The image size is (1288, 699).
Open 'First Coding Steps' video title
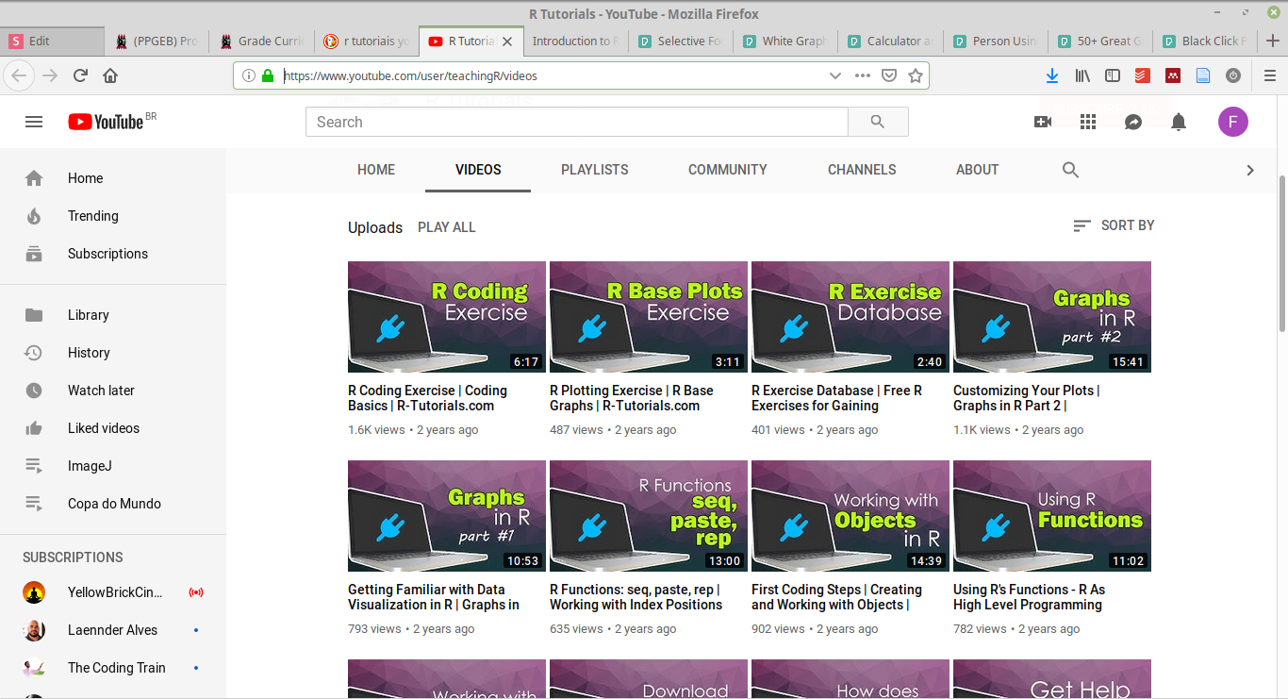coord(836,597)
